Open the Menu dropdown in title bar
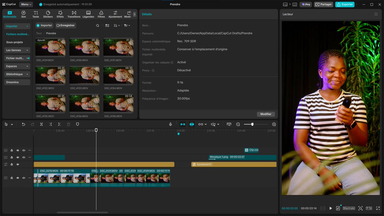The height and width of the screenshot is (216, 384). tap(26, 4)
